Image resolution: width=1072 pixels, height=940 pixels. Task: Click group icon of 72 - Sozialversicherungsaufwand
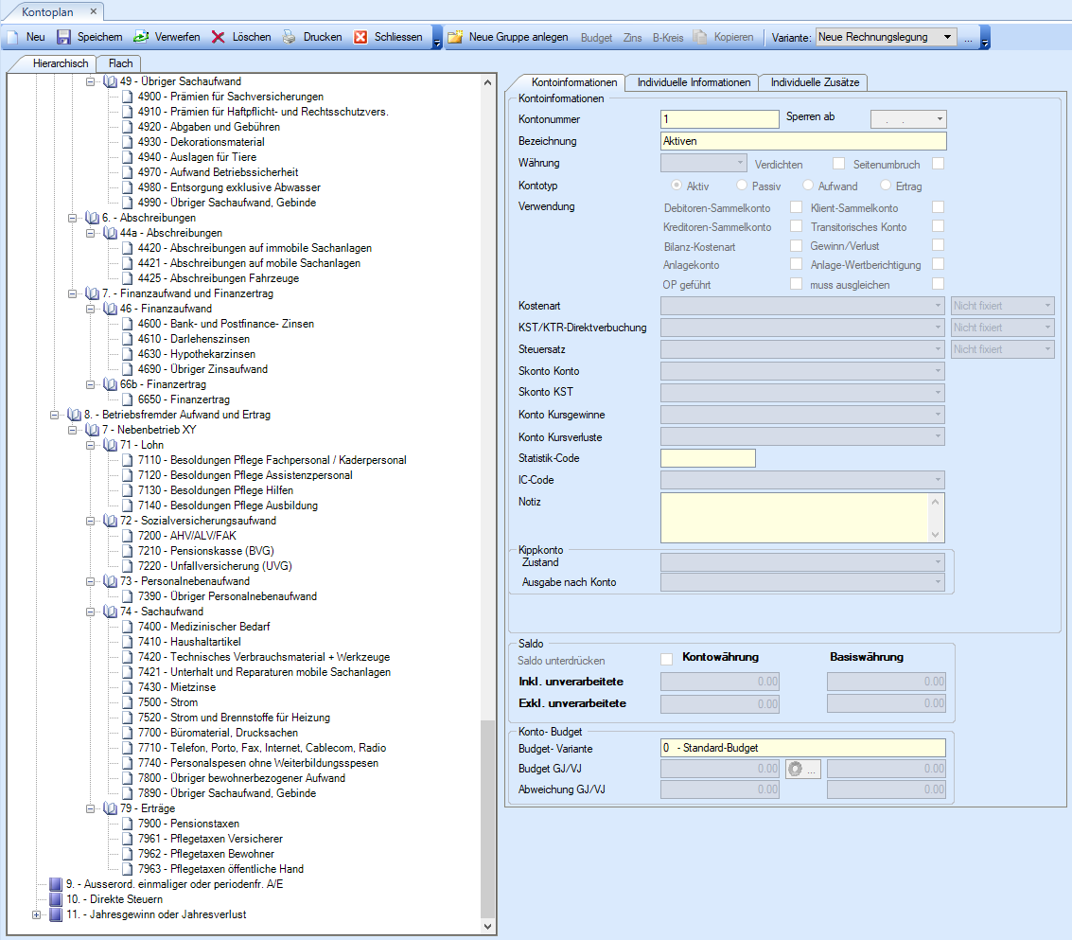pyautogui.click(x=110, y=521)
